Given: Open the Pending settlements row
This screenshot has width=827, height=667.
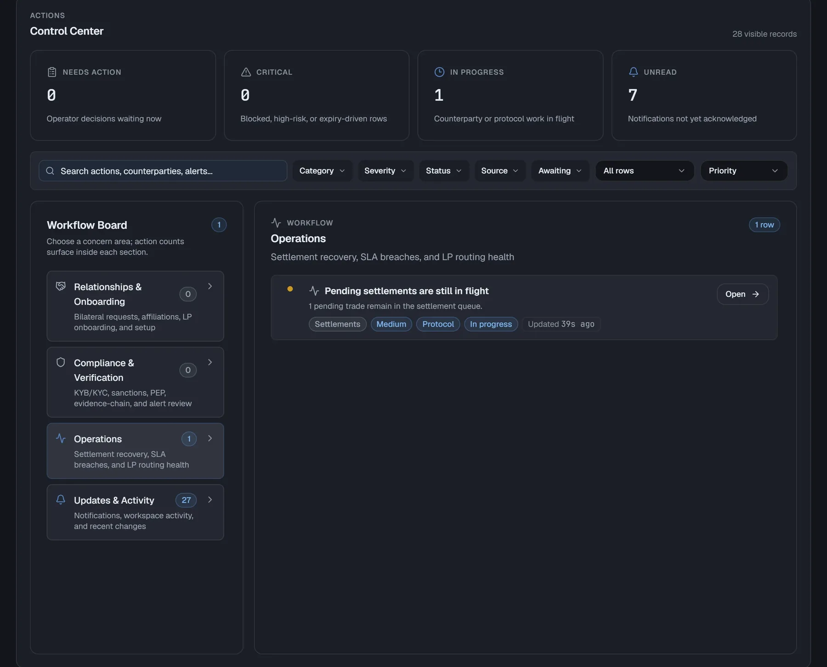Looking at the screenshot, I should (x=742, y=294).
